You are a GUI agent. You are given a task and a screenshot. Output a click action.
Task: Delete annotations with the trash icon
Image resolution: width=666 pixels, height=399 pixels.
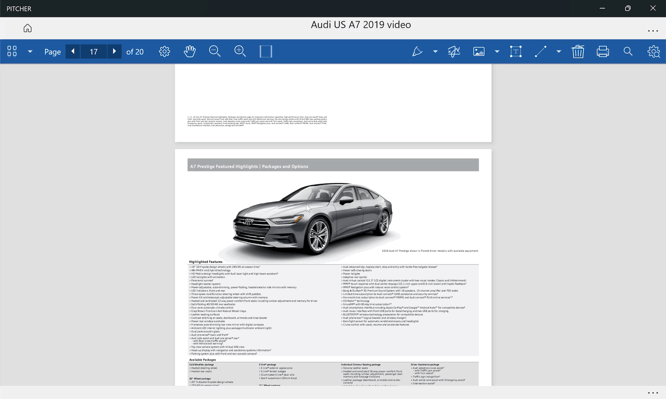coord(578,51)
